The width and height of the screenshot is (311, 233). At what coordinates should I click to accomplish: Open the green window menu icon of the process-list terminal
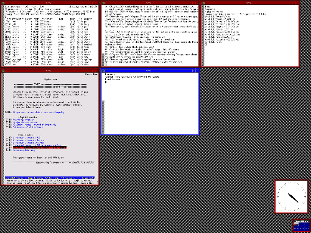click(3, 3)
